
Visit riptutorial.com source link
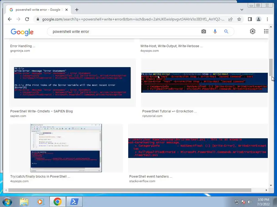coord(152,116)
